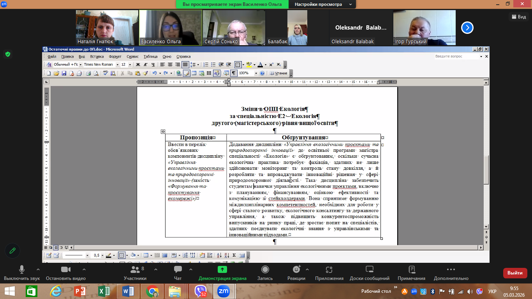Click the Введите вопрос help input field
This screenshot has width=532, height=299.
[457, 56]
